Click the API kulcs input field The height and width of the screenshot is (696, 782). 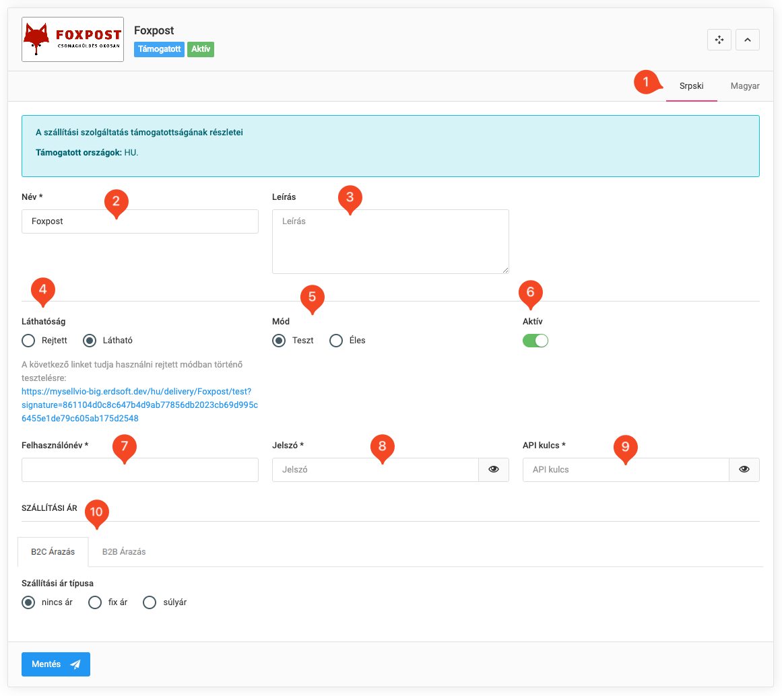626,470
